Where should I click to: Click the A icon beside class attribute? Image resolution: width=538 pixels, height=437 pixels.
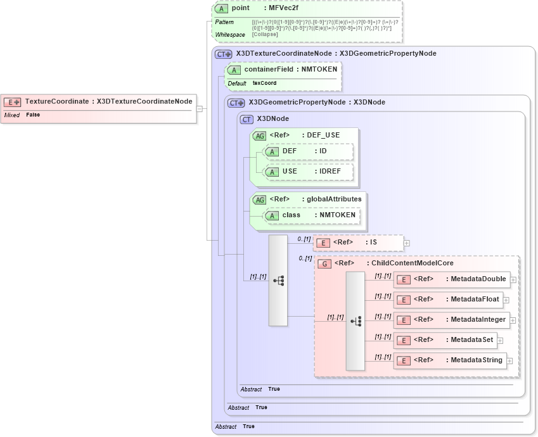(272, 215)
